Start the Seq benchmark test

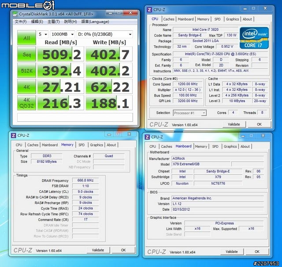(x=26, y=54)
